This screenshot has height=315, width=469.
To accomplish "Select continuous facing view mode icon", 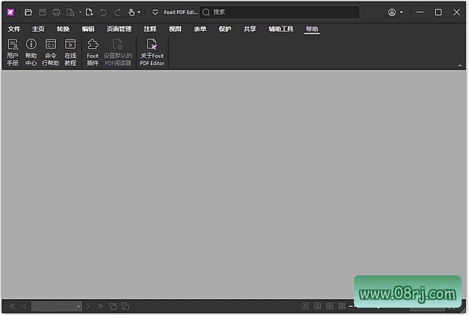I will pos(341,306).
